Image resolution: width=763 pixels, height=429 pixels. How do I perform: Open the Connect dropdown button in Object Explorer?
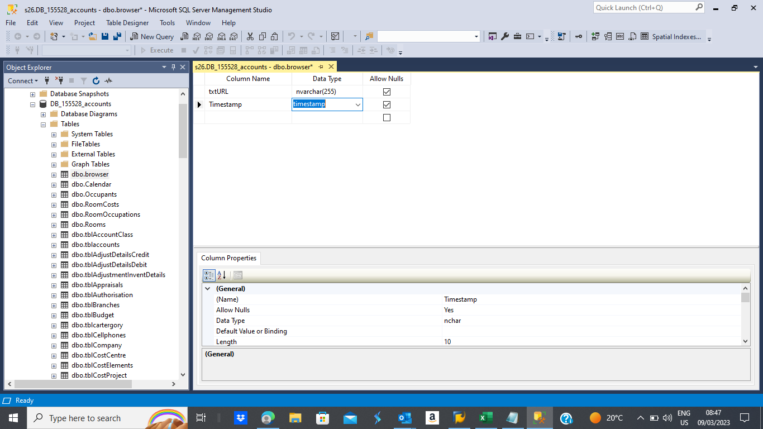[23, 81]
